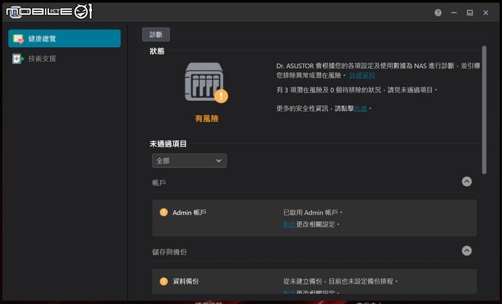Open the 全部 filter dropdown
502x304 pixels.
pyautogui.click(x=189, y=161)
